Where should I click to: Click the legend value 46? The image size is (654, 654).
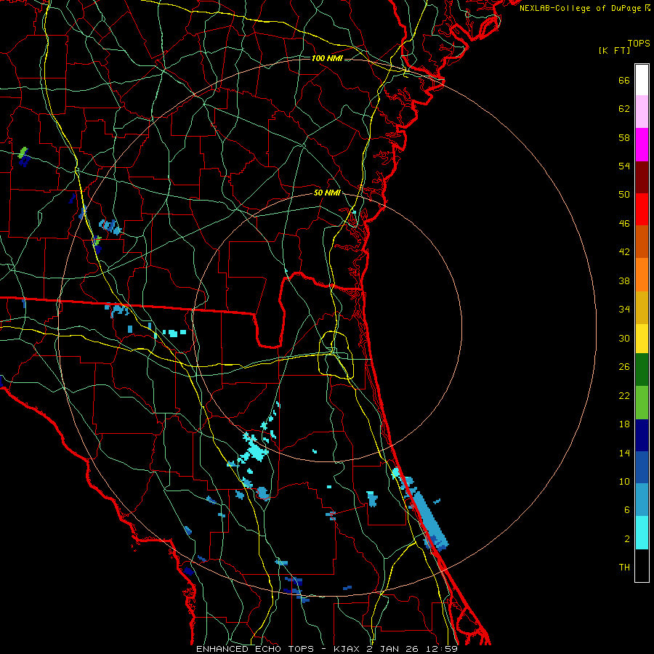[624, 224]
